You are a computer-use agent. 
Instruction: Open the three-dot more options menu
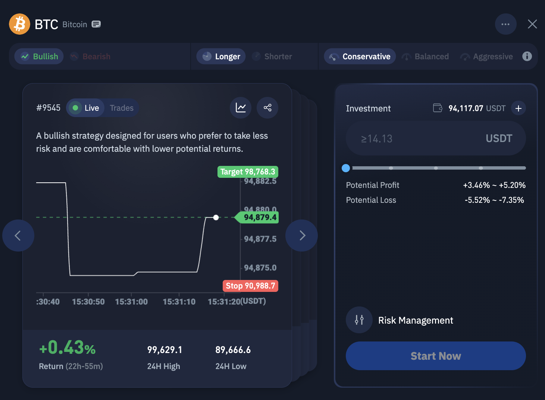(505, 24)
